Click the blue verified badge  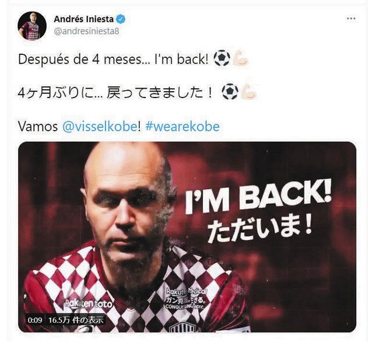point(121,19)
